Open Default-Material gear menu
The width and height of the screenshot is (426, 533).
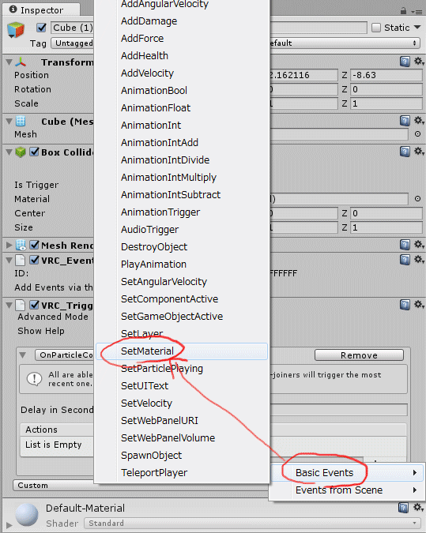point(419,508)
